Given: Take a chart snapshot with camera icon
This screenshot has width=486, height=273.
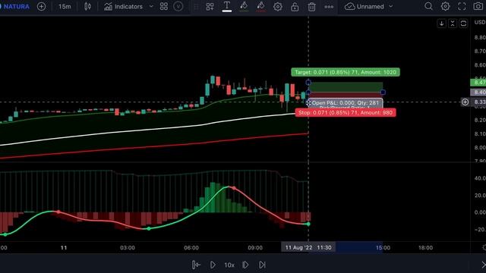Looking at the screenshot, I should (478, 7).
